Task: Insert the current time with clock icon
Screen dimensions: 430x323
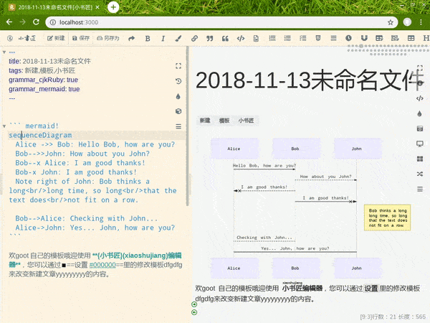Action: pos(348,38)
